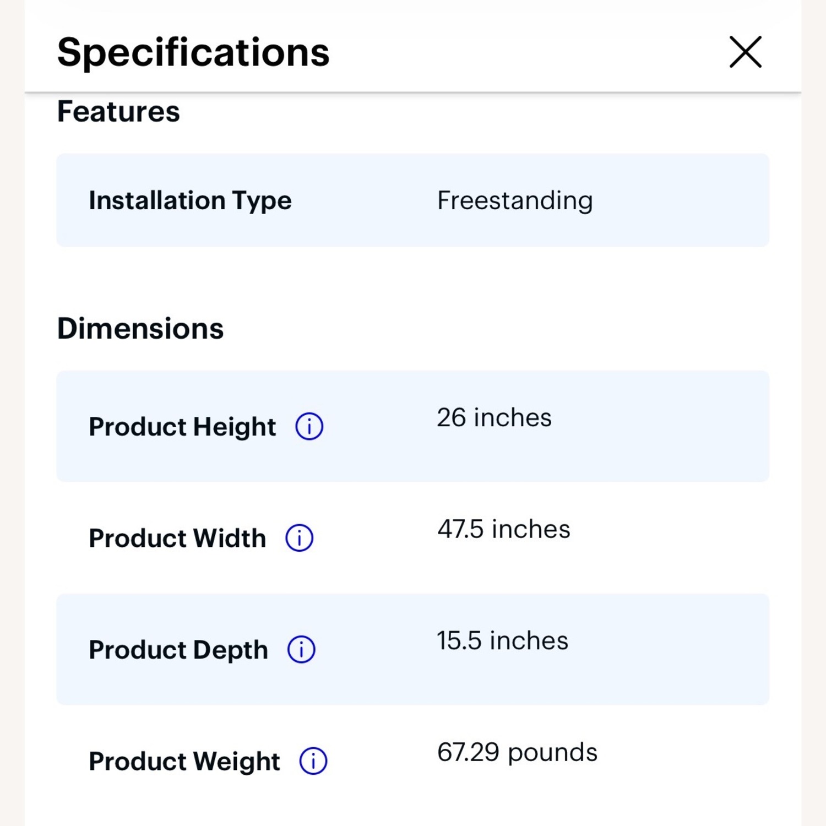The height and width of the screenshot is (826, 826).
Task: Select the Features section heading
Action: pos(118,112)
